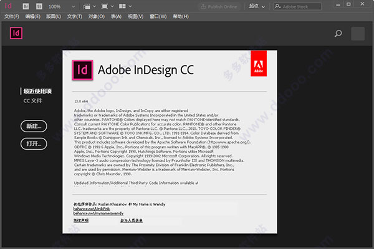Open the 编辑(E) menu

pos(32,16)
